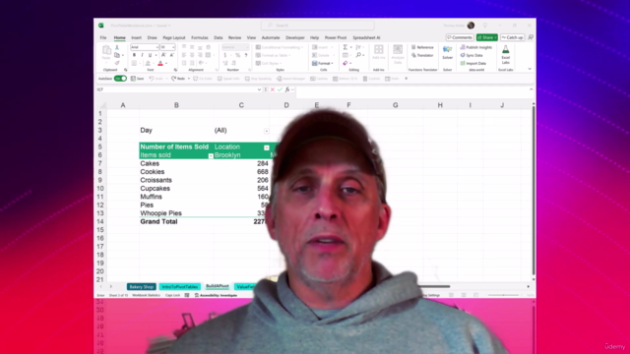Click the Comma Style icon
Viewport: 630px width, 354px height.
[246, 55]
